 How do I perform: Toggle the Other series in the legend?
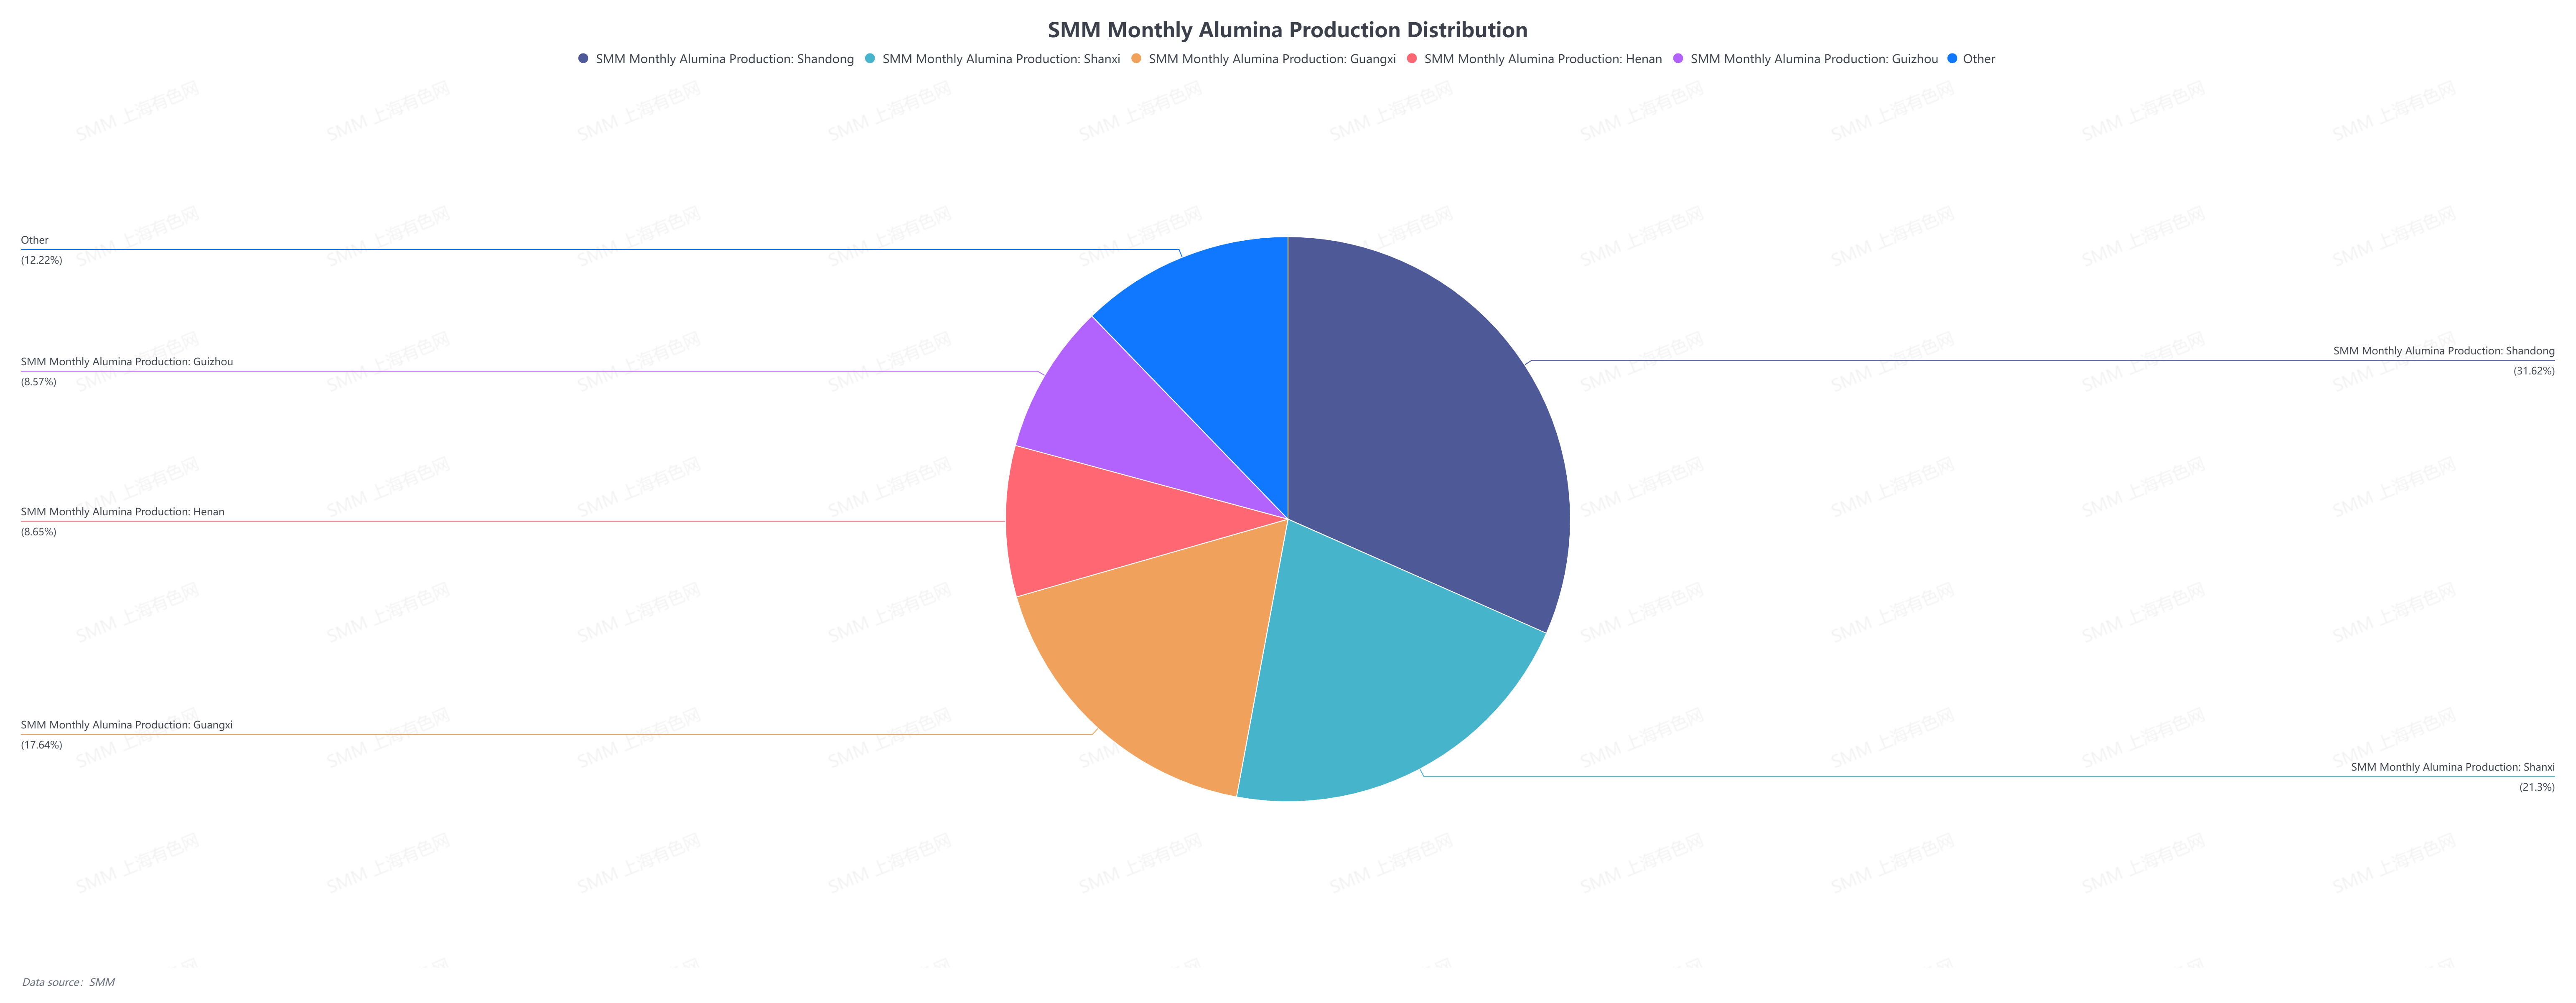point(1971,59)
